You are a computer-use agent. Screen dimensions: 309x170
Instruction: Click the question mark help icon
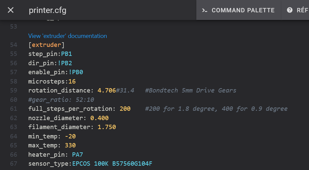pyautogui.click(x=290, y=10)
